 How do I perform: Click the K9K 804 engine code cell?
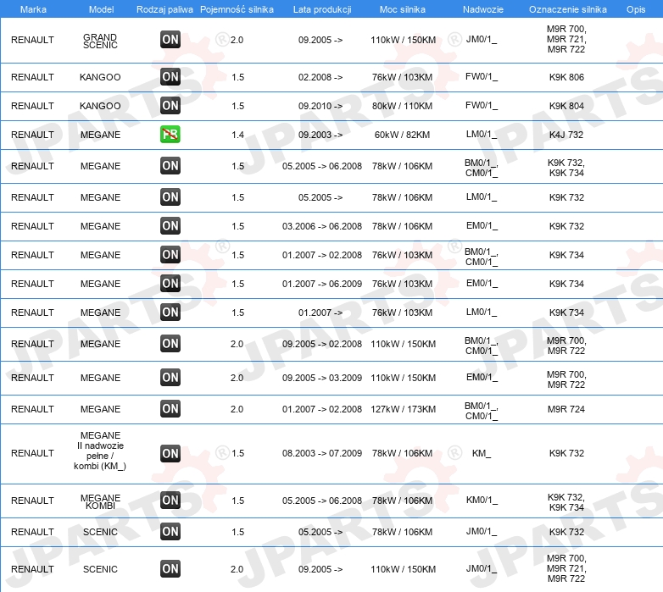pos(566,106)
